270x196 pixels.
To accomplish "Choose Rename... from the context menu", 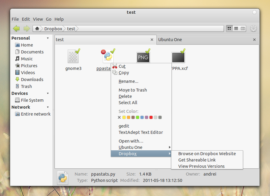I will (x=141, y=81).
